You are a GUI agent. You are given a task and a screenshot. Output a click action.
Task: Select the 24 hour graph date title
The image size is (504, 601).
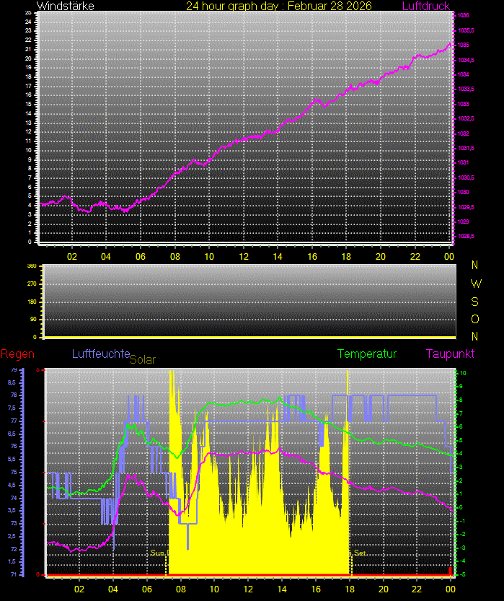coord(279,6)
